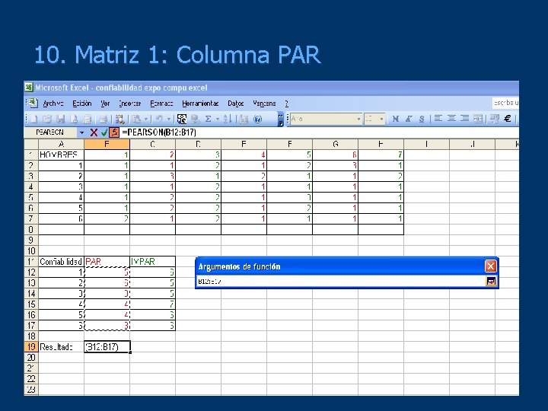Screen dimensions: 548x411
Task: Click the active cell showing (B12:B17)
Action: [x=107, y=347]
